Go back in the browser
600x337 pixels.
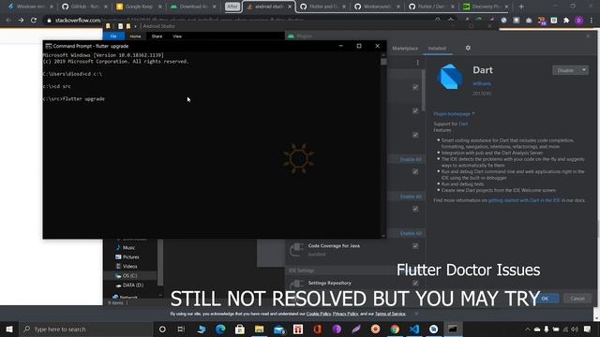(8, 20)
